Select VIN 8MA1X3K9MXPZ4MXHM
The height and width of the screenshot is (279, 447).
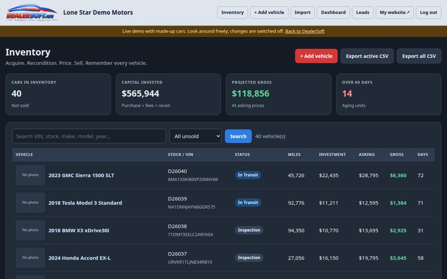193,179
